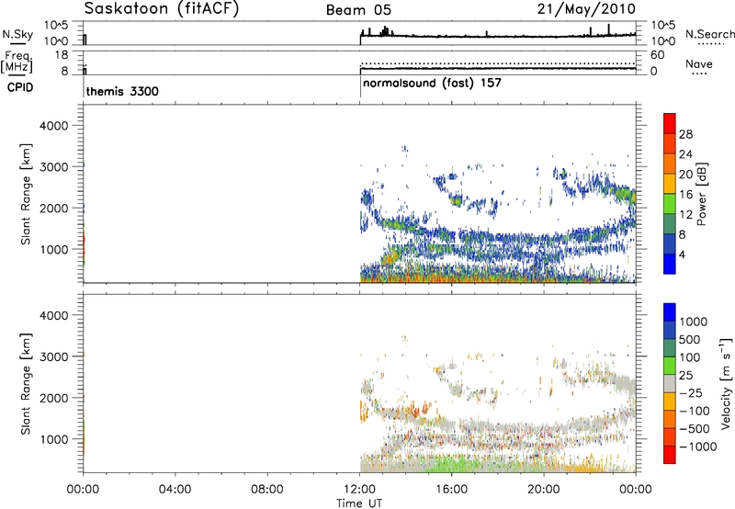This screenshot has height=509, width=735.
Task: Click the "Freq. [MHz]" axis label
Action: click(17, 62)
